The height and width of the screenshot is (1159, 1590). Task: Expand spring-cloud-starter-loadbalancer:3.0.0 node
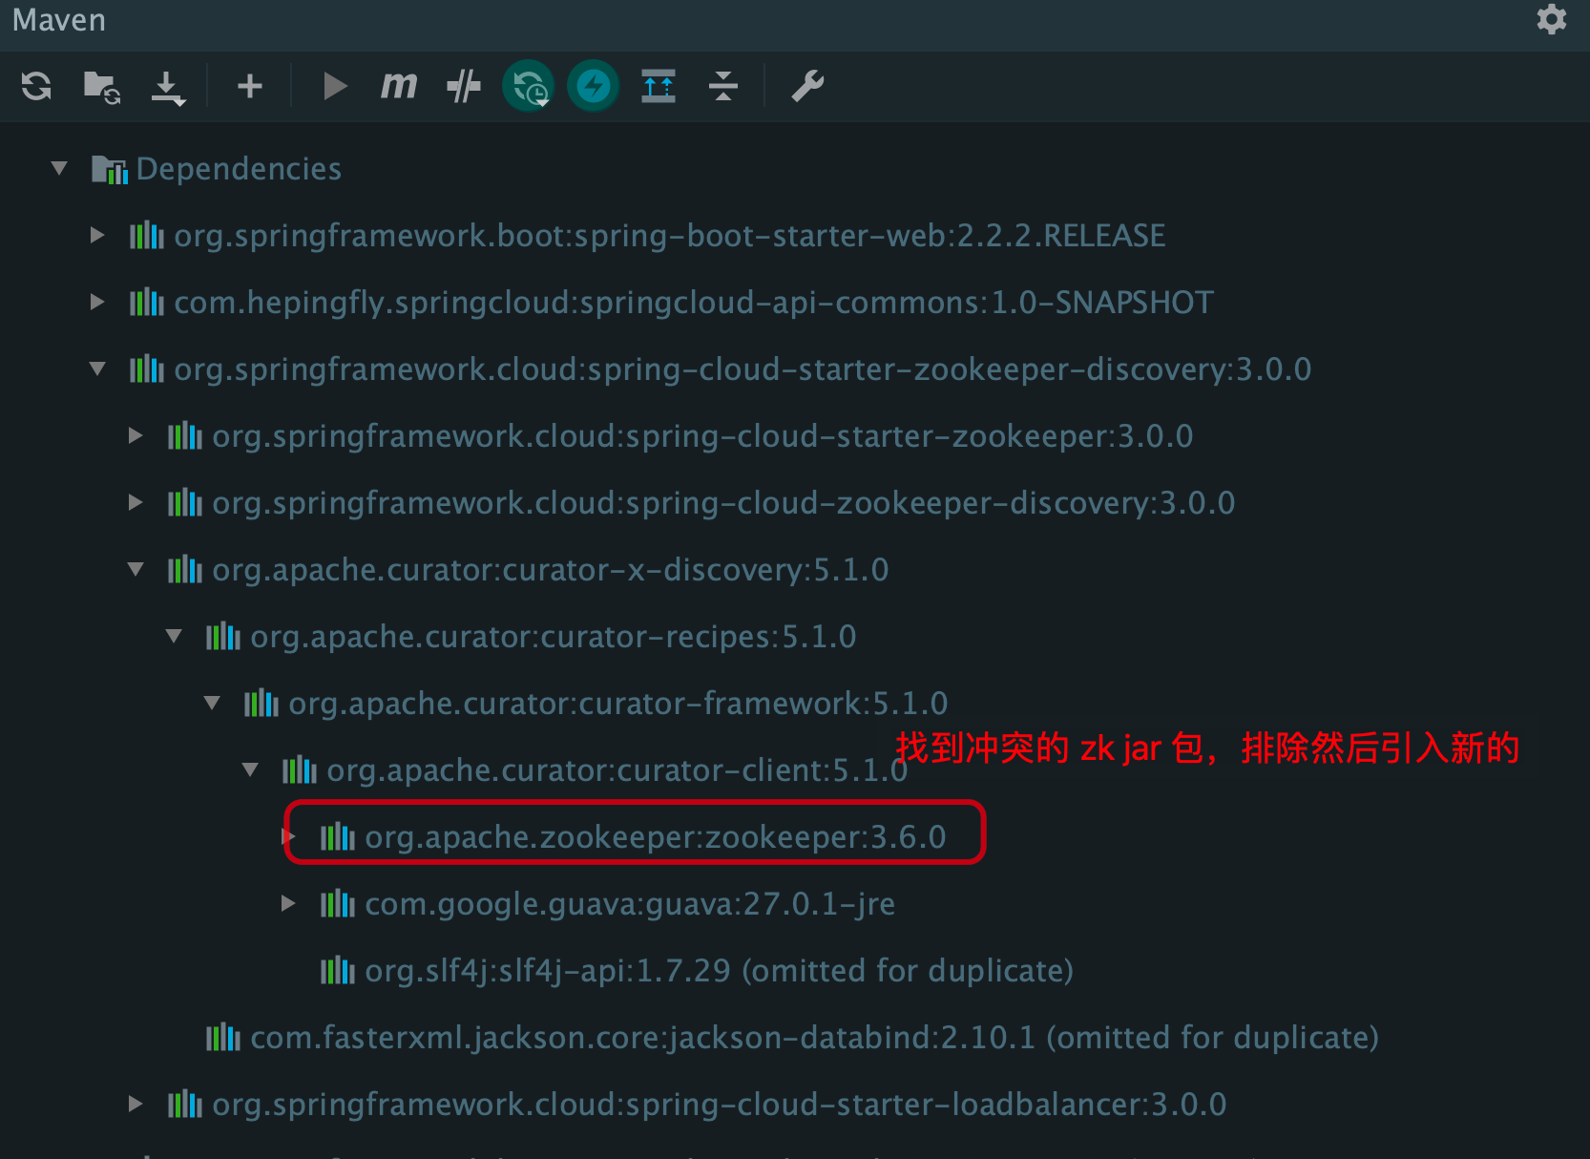coord(135,1104)
